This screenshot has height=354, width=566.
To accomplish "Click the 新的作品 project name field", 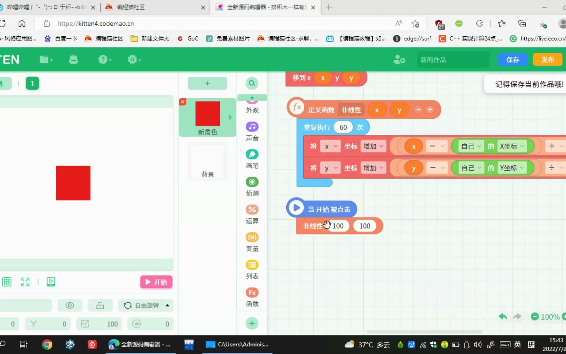I will click(453, 59).
